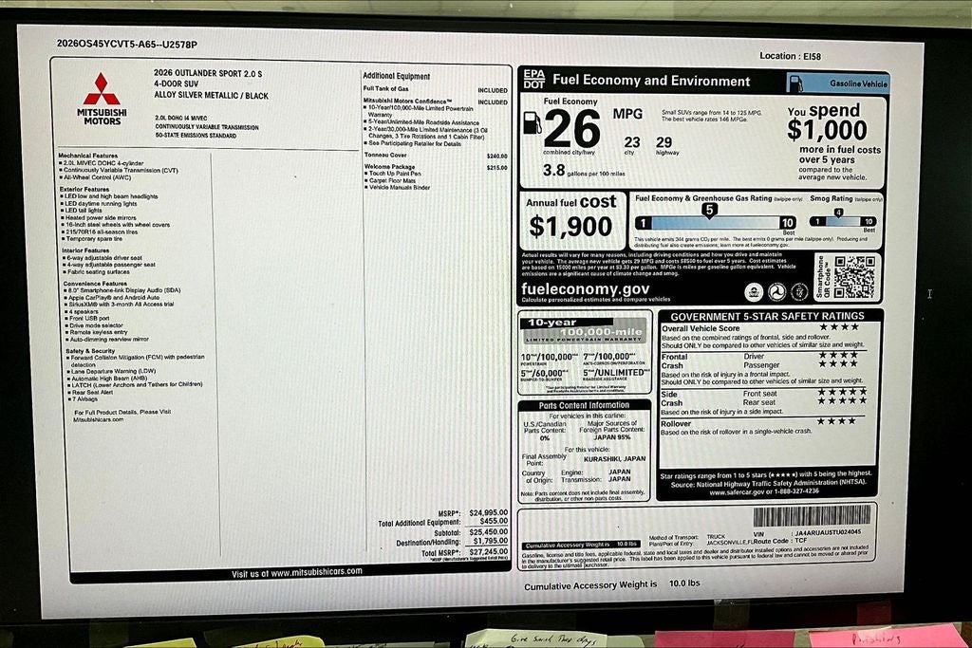Select the Welcome Package line item

435,167
